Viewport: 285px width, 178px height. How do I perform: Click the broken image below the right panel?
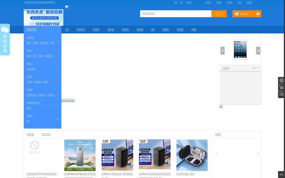(221, 106)
